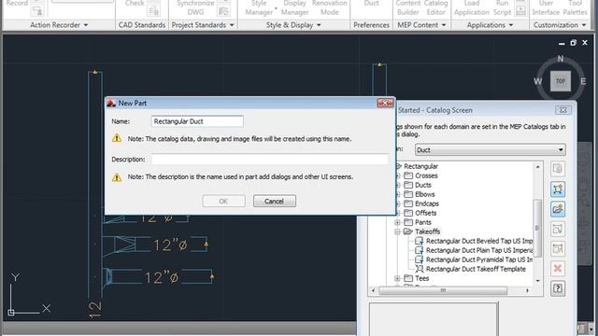The height and width of the screenshot is (336, 598).
Task: Click the TOP face of the ViewCube
Action: coord(561,81)
